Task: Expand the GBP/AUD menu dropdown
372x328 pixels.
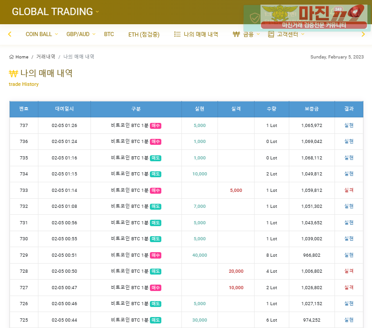Action: click(94, 34)
